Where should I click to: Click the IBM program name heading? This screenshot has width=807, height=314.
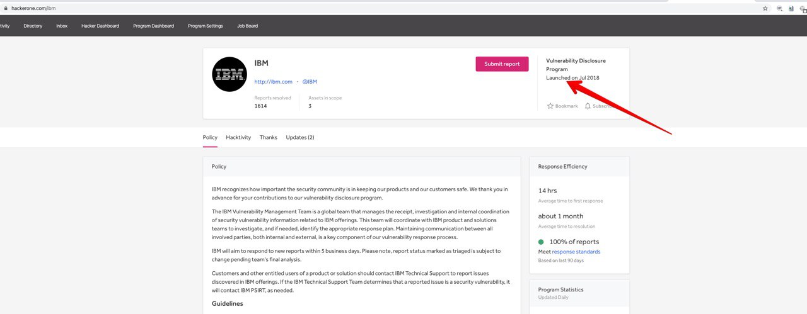click(261, 64)
